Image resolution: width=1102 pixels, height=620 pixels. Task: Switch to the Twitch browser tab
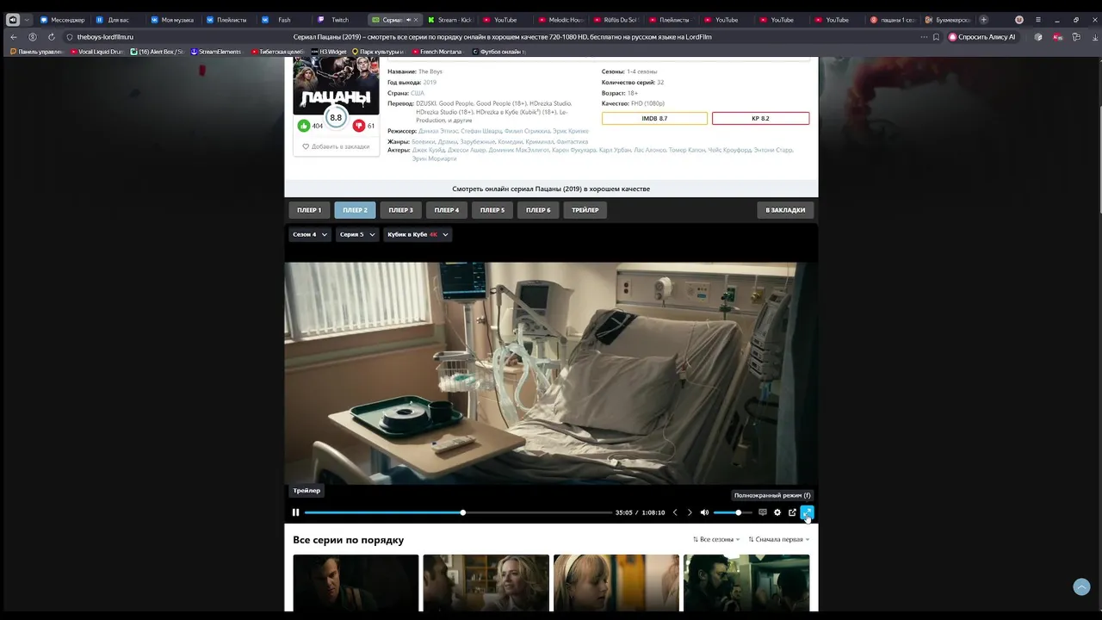point(338,20)
